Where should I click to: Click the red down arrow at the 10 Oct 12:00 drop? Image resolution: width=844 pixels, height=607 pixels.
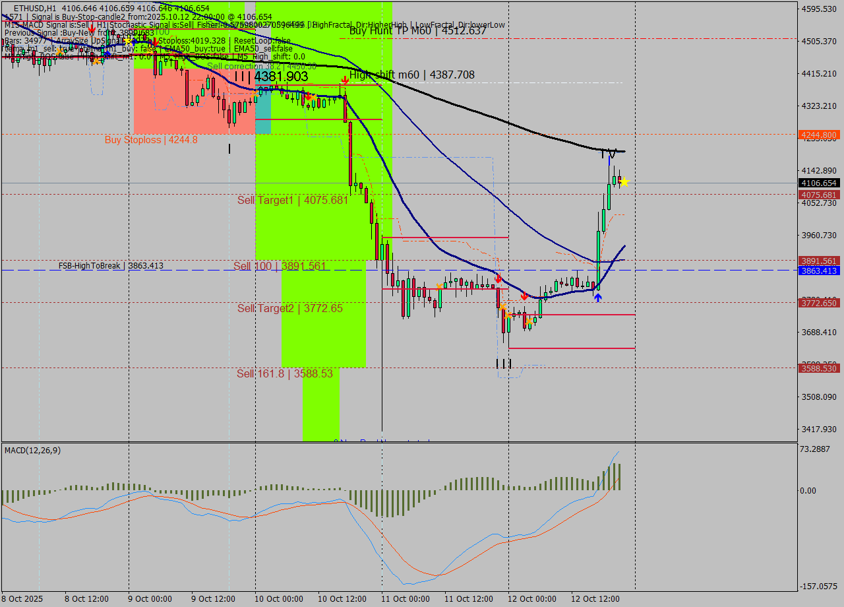pos(308,96)
